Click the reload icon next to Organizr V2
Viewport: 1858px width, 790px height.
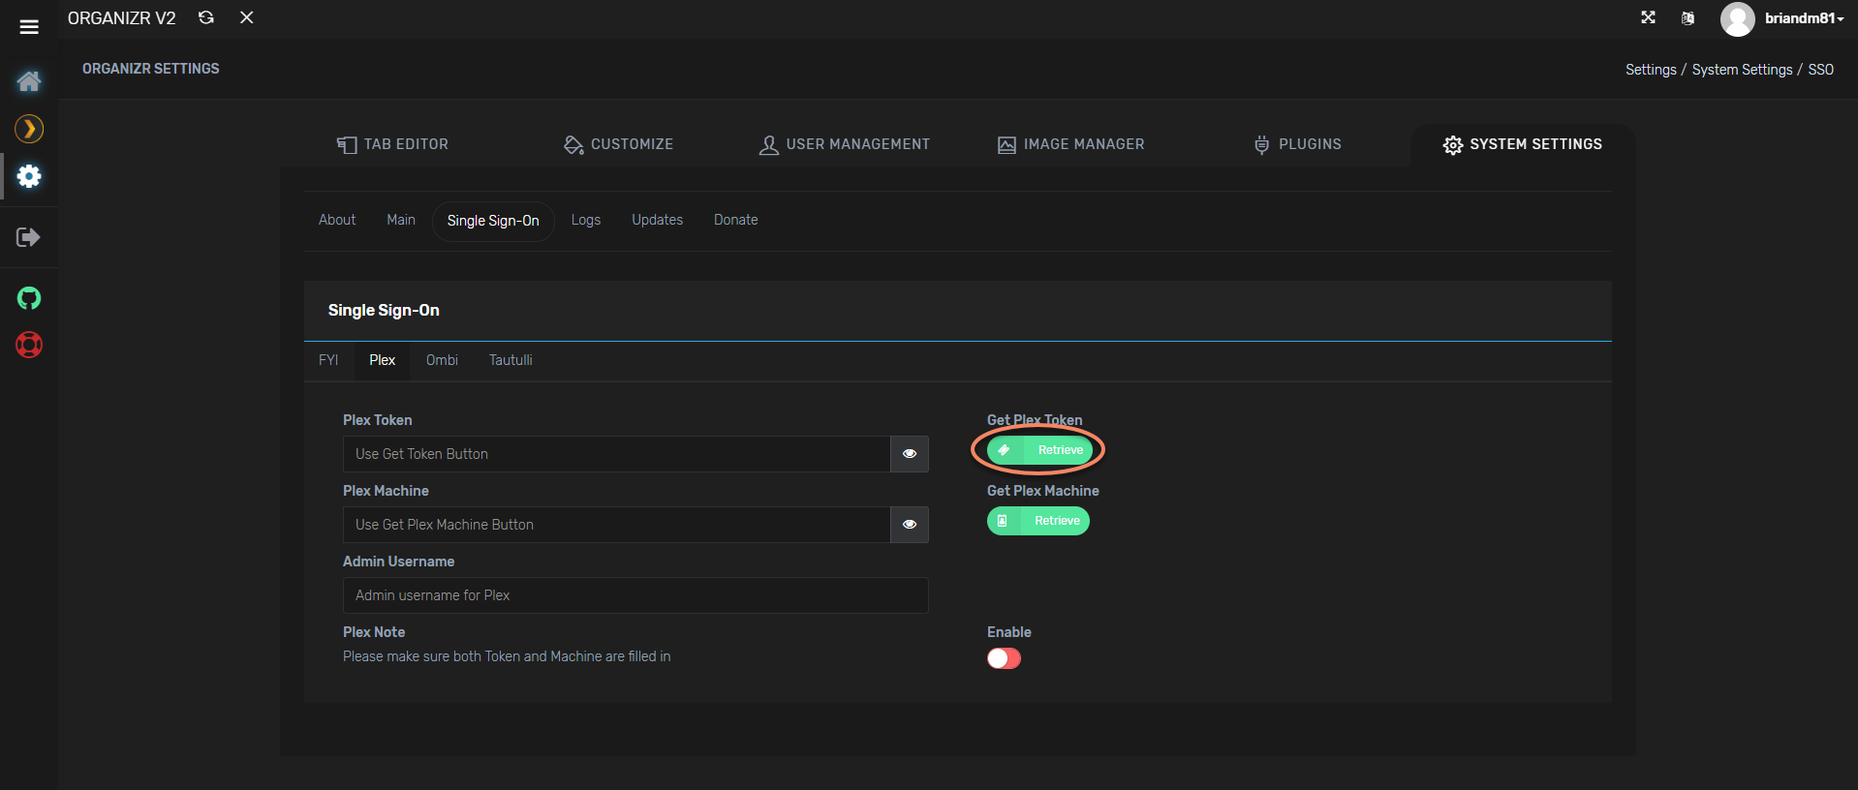tap(206, 17)
